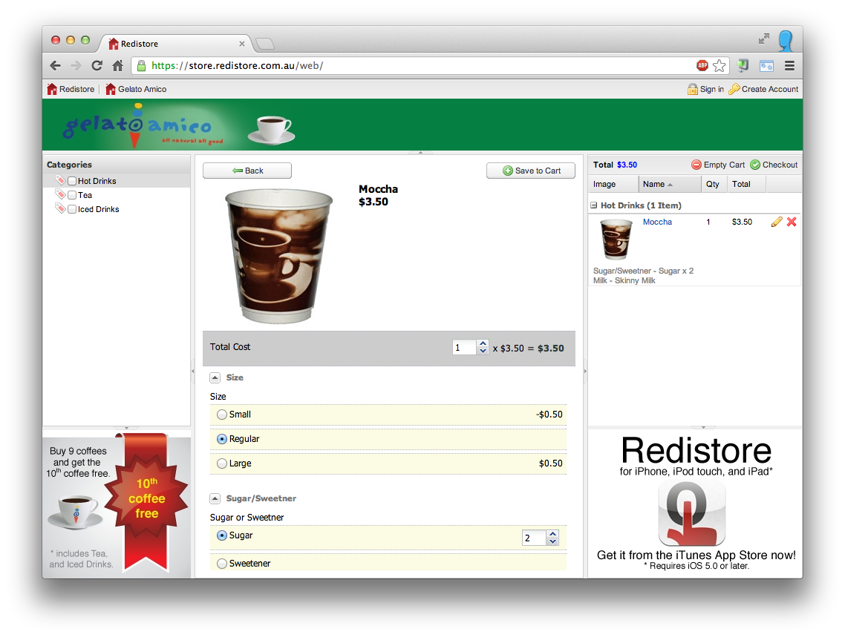Reload the page with refresh icon
Viewport: 845px width, 637px height.
(x=97, y=66)
